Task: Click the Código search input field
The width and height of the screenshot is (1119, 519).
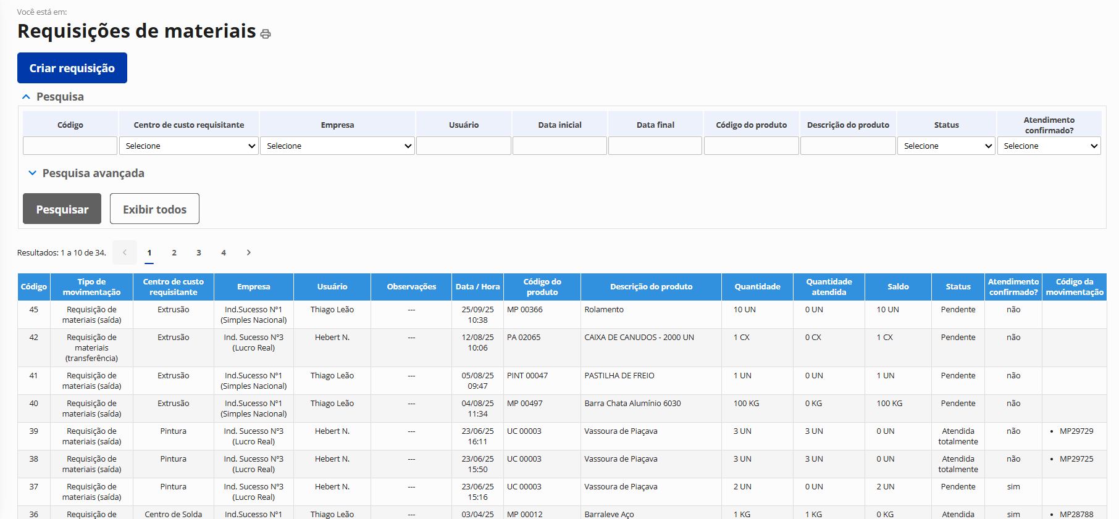Action: click(70, 146)
